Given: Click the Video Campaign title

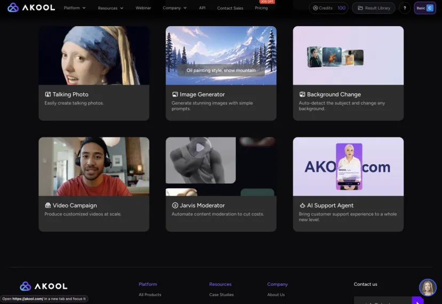Looking at the screenshot, I should 75,205.
